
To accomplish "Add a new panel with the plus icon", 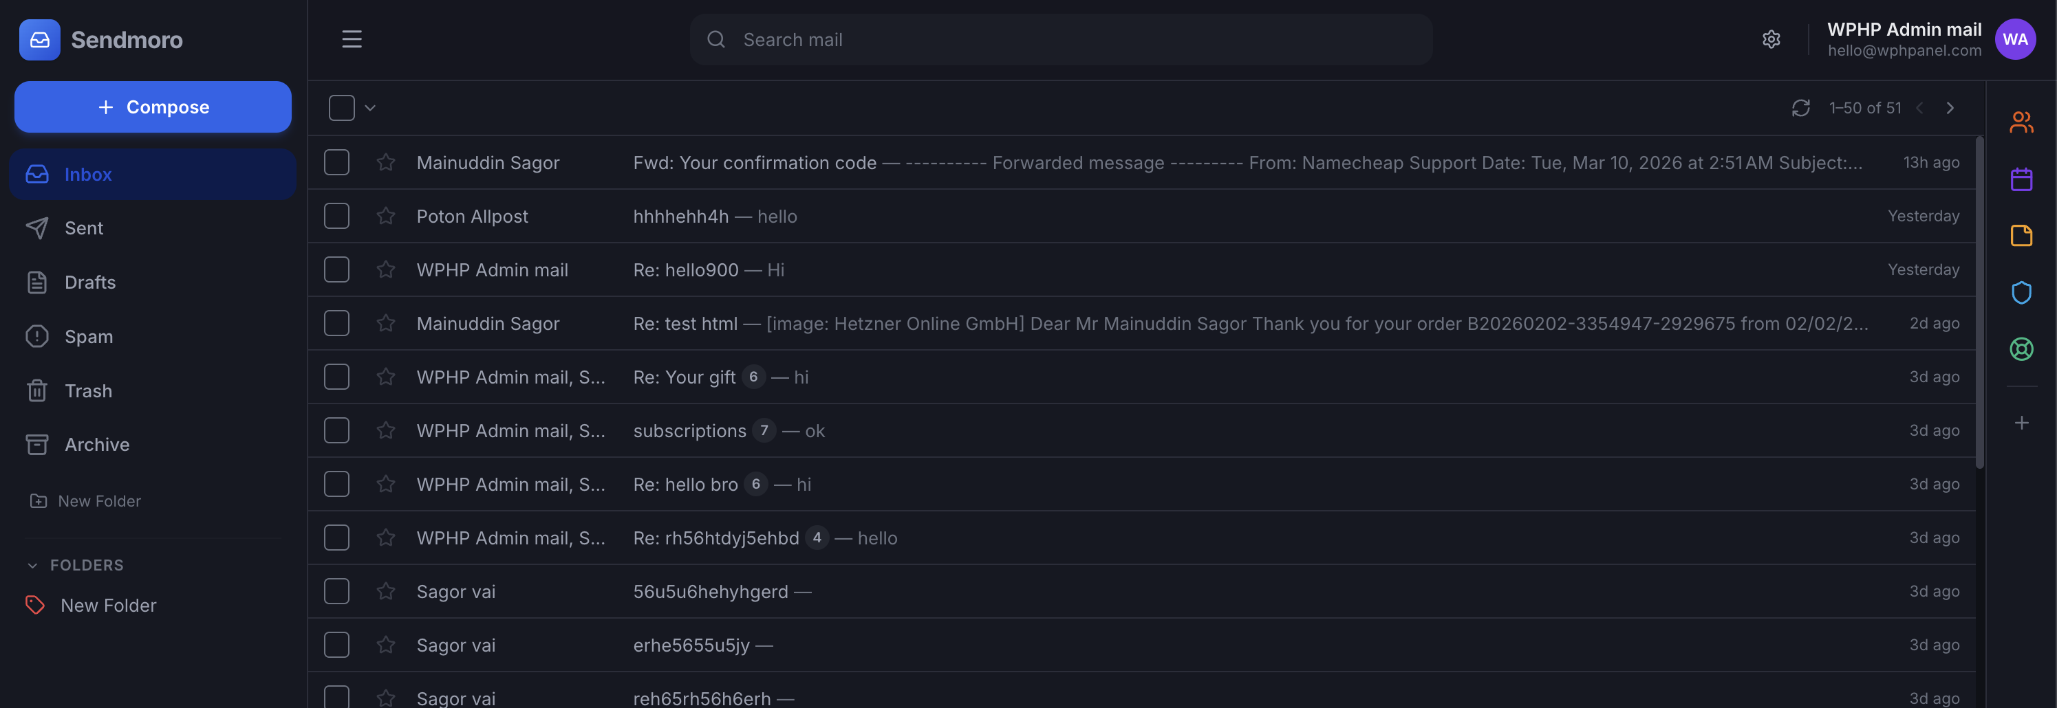I will tap(2022, 423).
